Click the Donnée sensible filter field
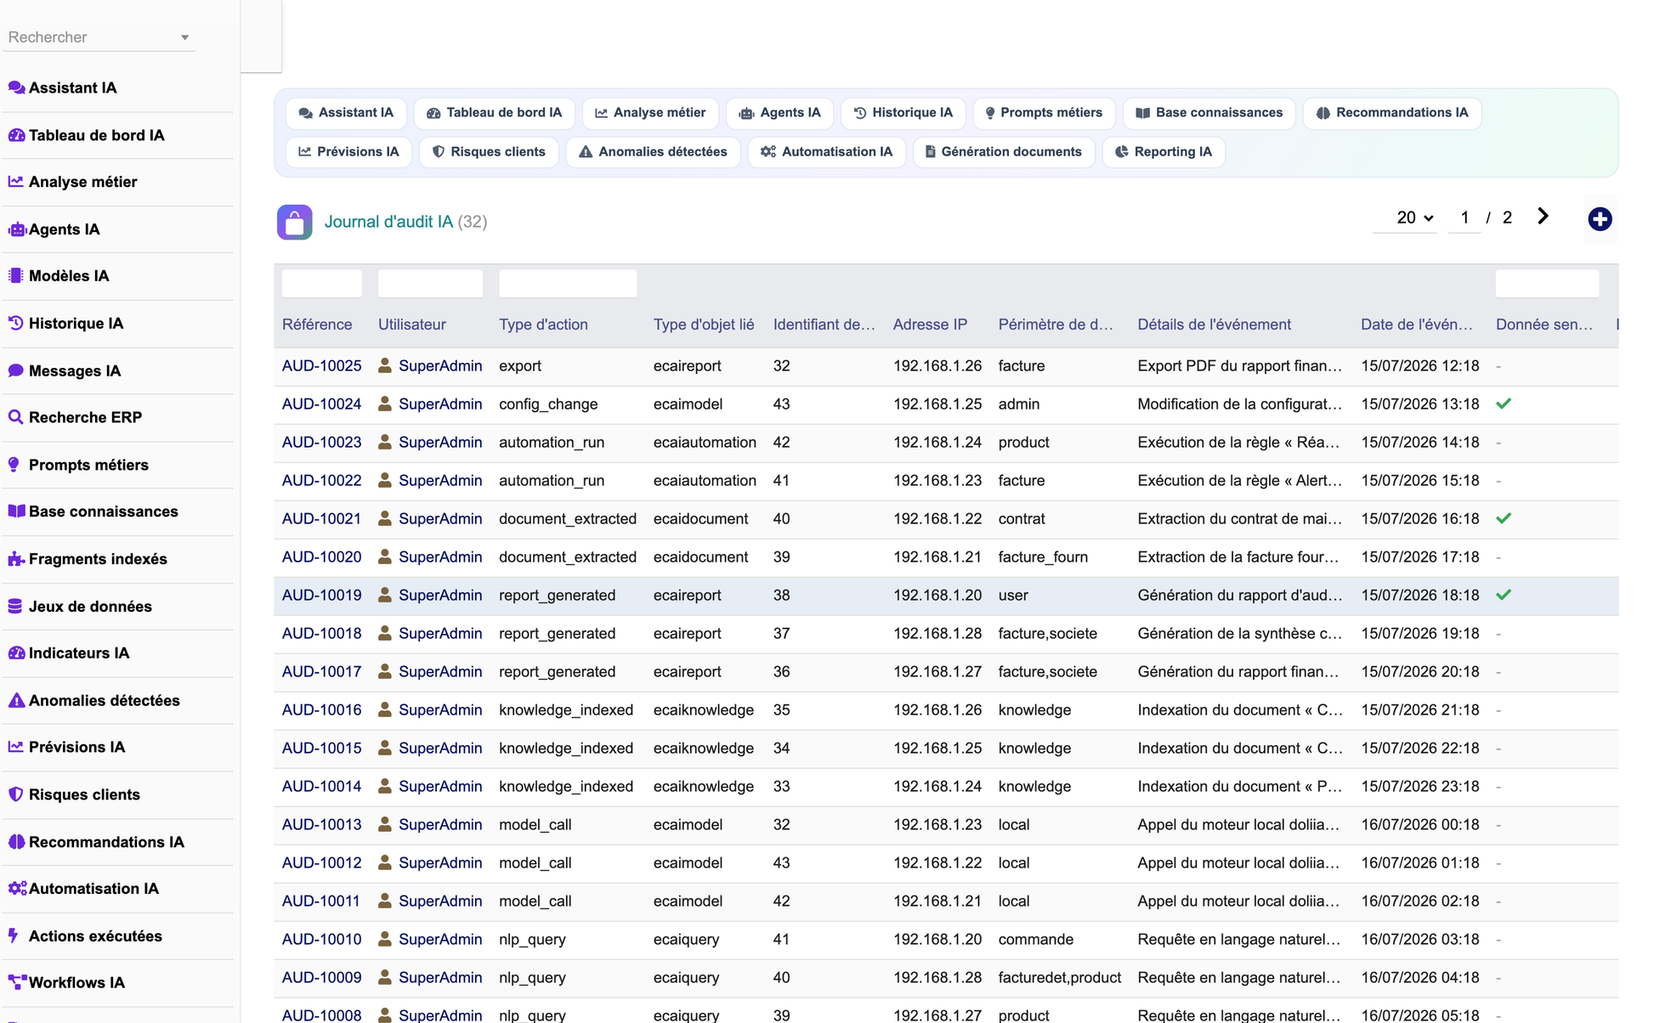This screenshot has height=1023, width=1654. (1547, 284)
